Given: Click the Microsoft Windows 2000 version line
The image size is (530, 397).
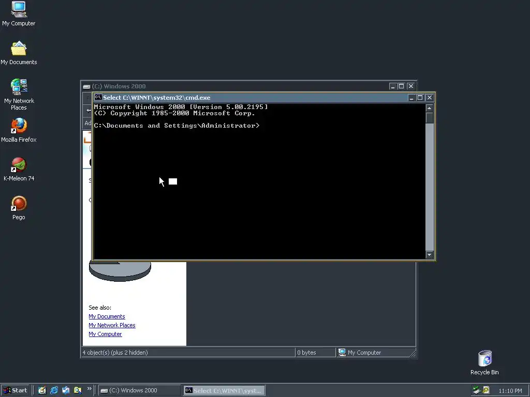Looking at the screenshot, I should tap(181, 106).
